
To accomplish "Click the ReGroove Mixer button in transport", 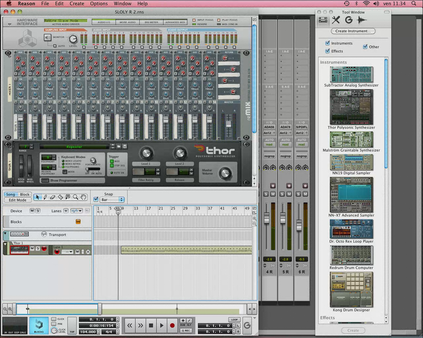I will tap(247, 325).
